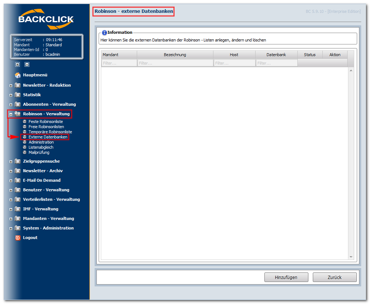Click the Zurück button
This screenshot has width=370, height=304.
[x=334, y=277]
